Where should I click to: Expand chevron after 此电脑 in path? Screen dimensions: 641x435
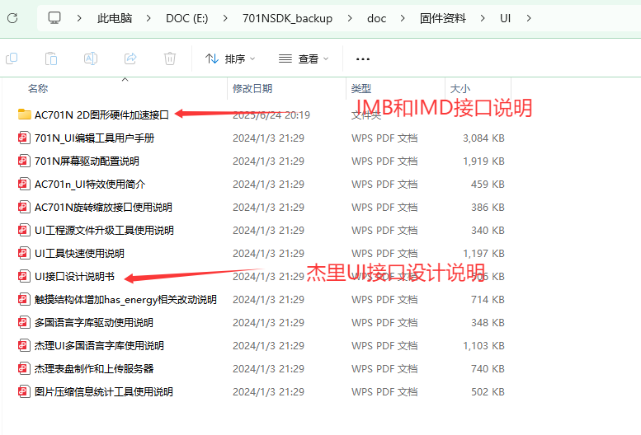(x=148, y=18)
